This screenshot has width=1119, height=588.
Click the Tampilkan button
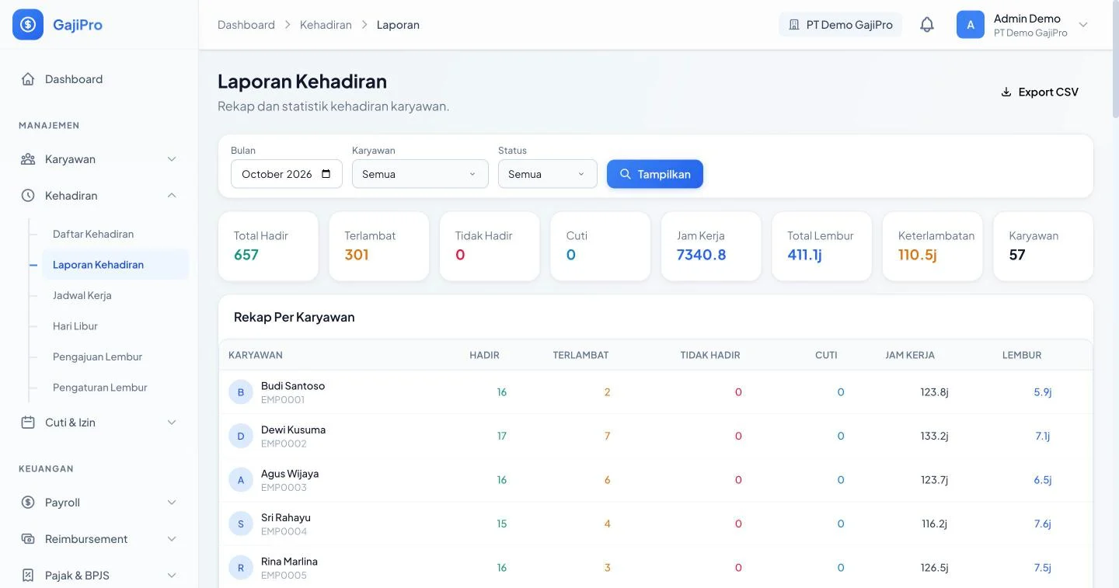[x=655, y=174]
